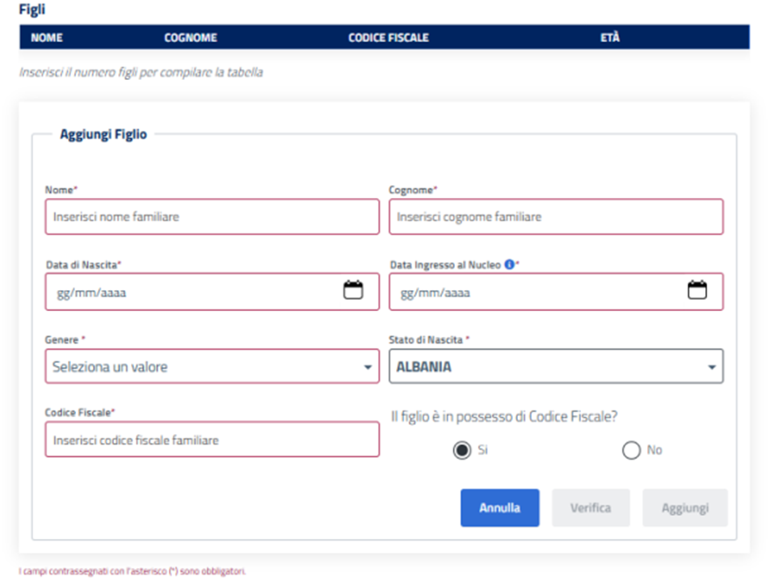Click the CODICE FISCALE column header

[388, 37]
